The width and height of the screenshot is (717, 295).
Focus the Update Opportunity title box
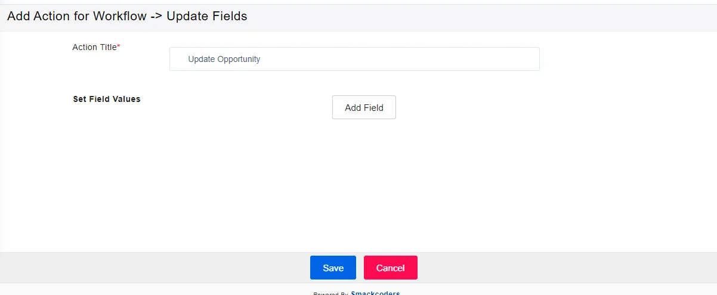(354, 60)
